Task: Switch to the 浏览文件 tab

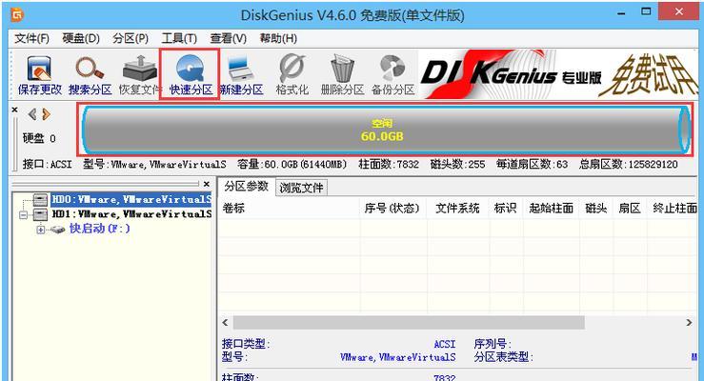Action: point(301,188)
